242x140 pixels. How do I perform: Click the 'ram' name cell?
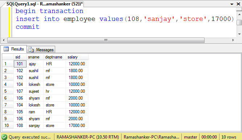35,112
